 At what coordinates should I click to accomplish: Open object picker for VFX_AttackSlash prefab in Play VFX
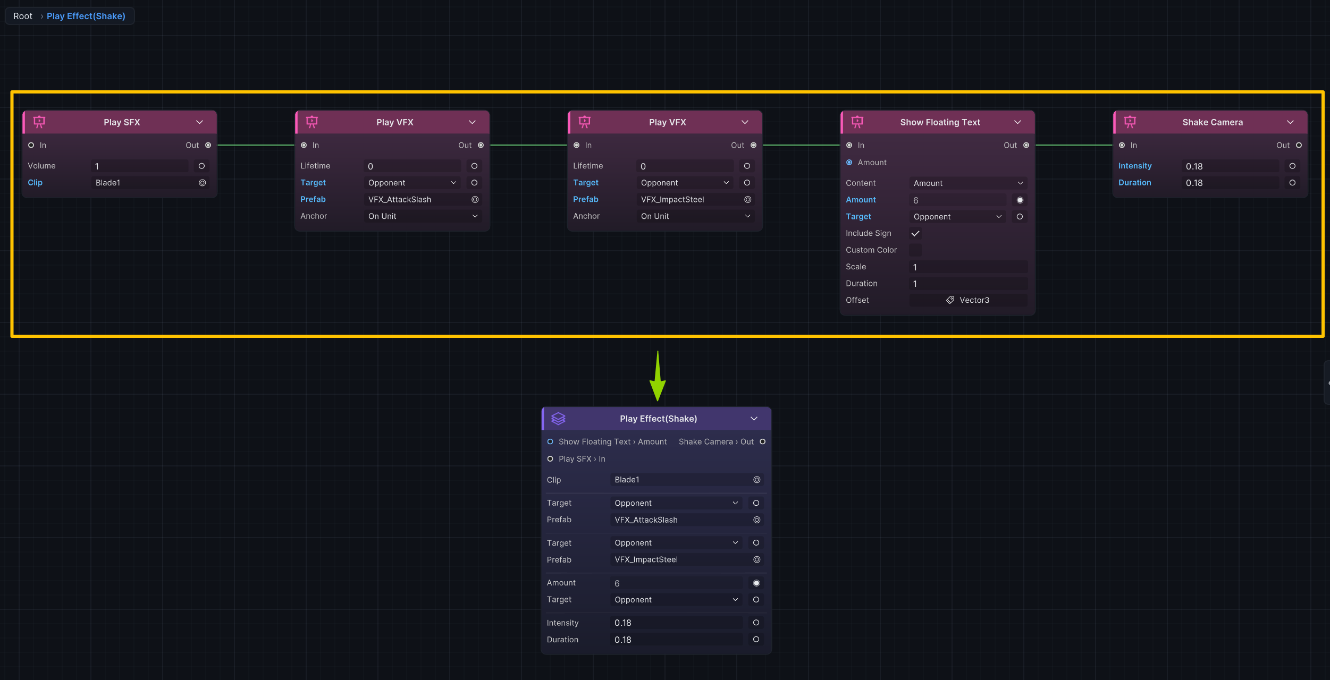coord(475,200)
